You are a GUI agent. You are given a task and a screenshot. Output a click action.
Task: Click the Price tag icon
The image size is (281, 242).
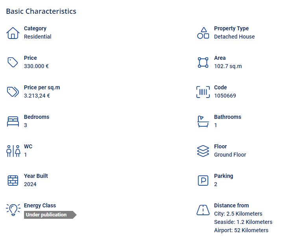(13, 62)
